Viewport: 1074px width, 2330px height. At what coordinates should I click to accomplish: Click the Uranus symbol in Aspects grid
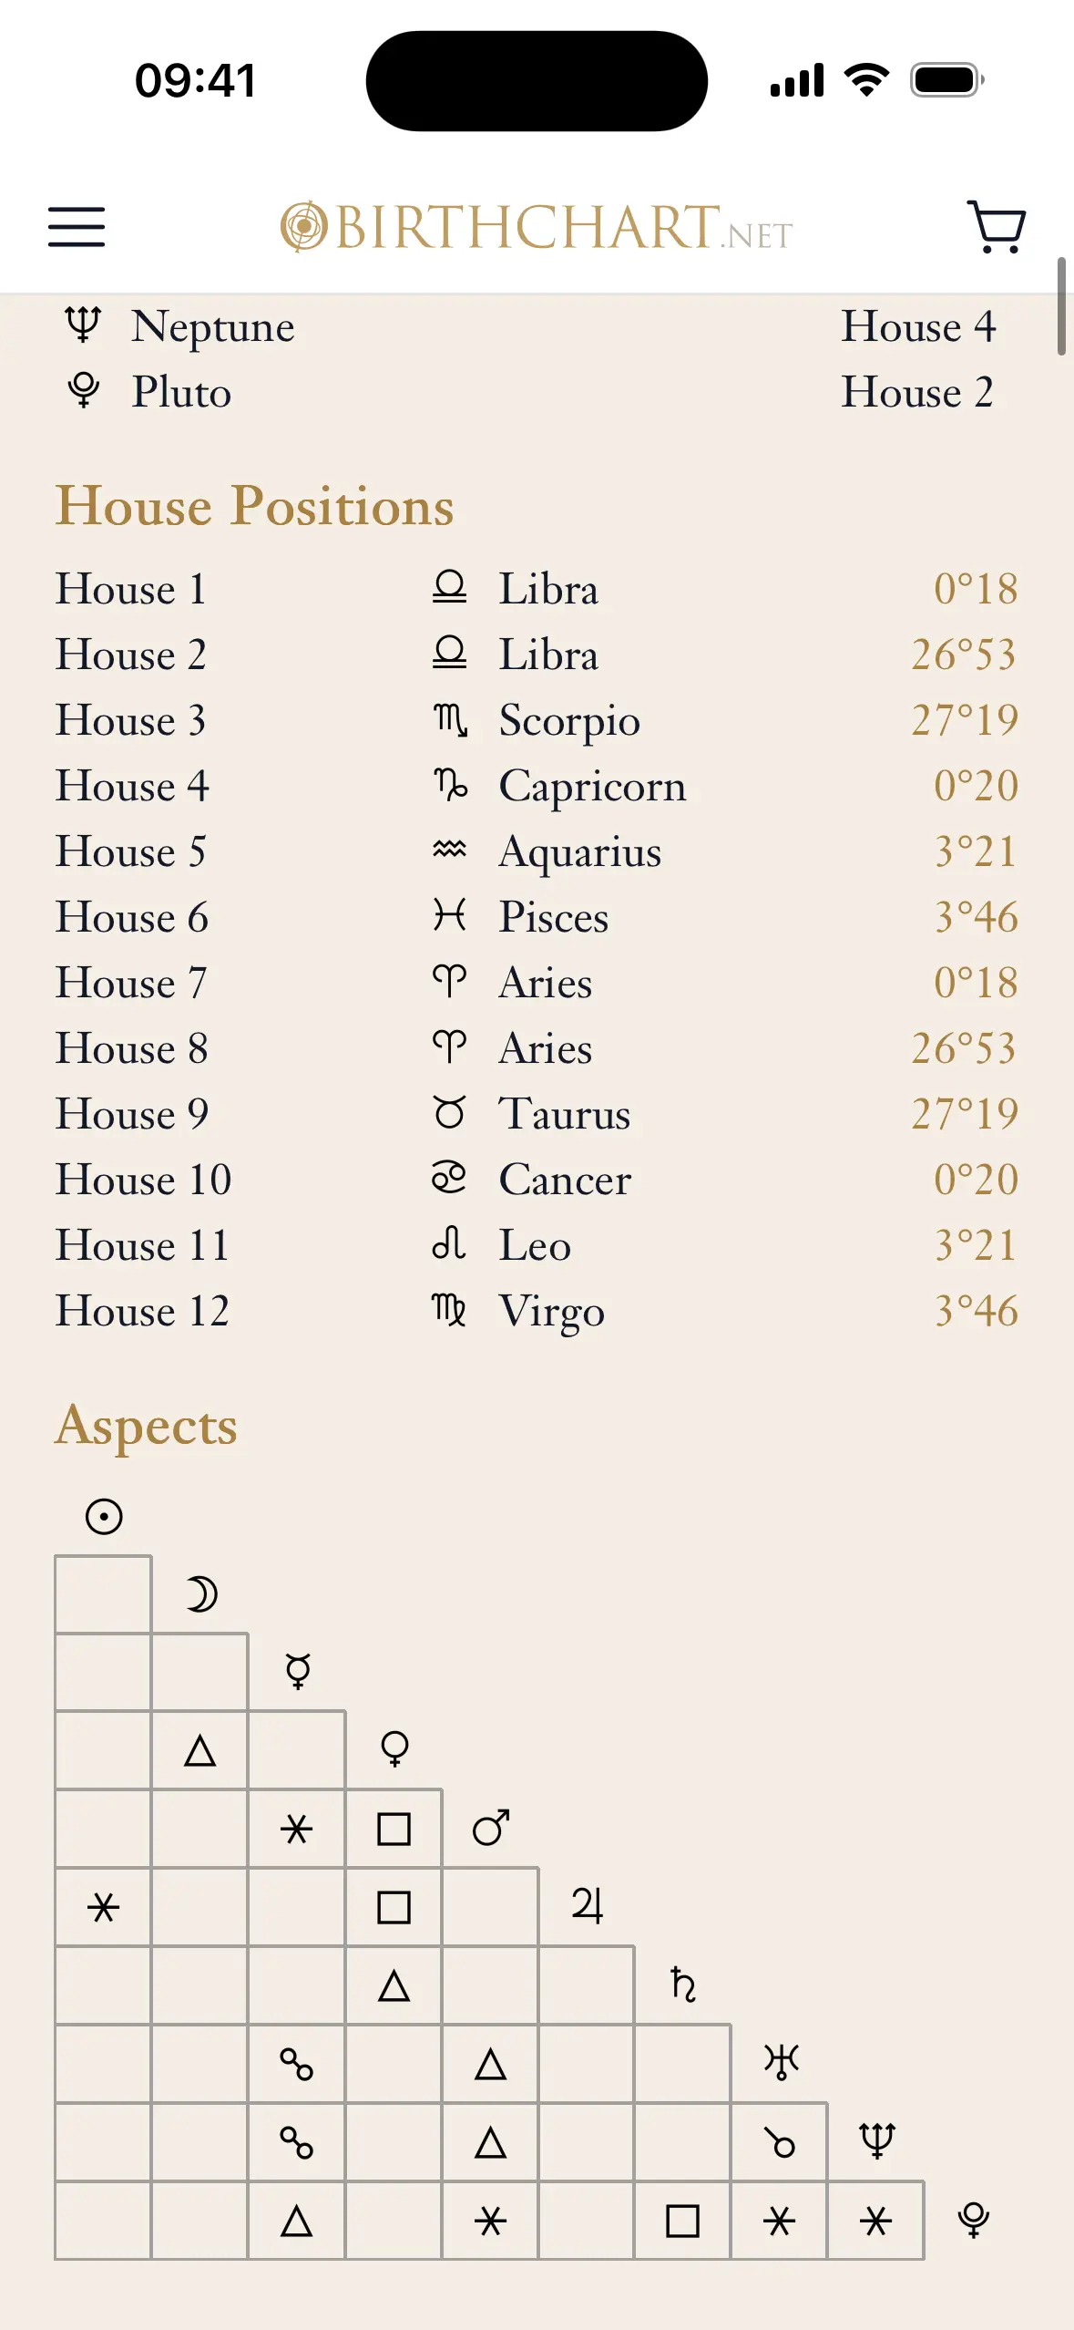coord(781,2062)
